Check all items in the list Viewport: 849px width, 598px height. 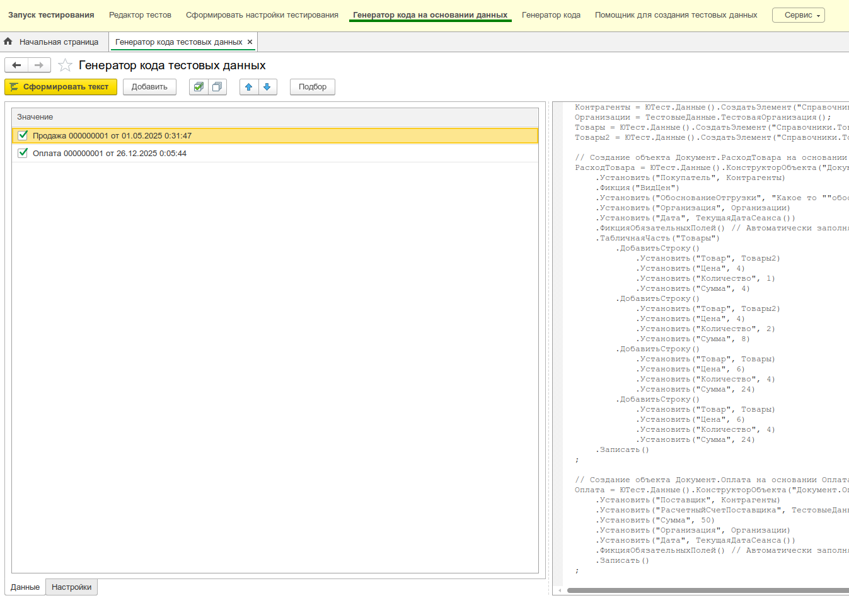coord(199,87)
